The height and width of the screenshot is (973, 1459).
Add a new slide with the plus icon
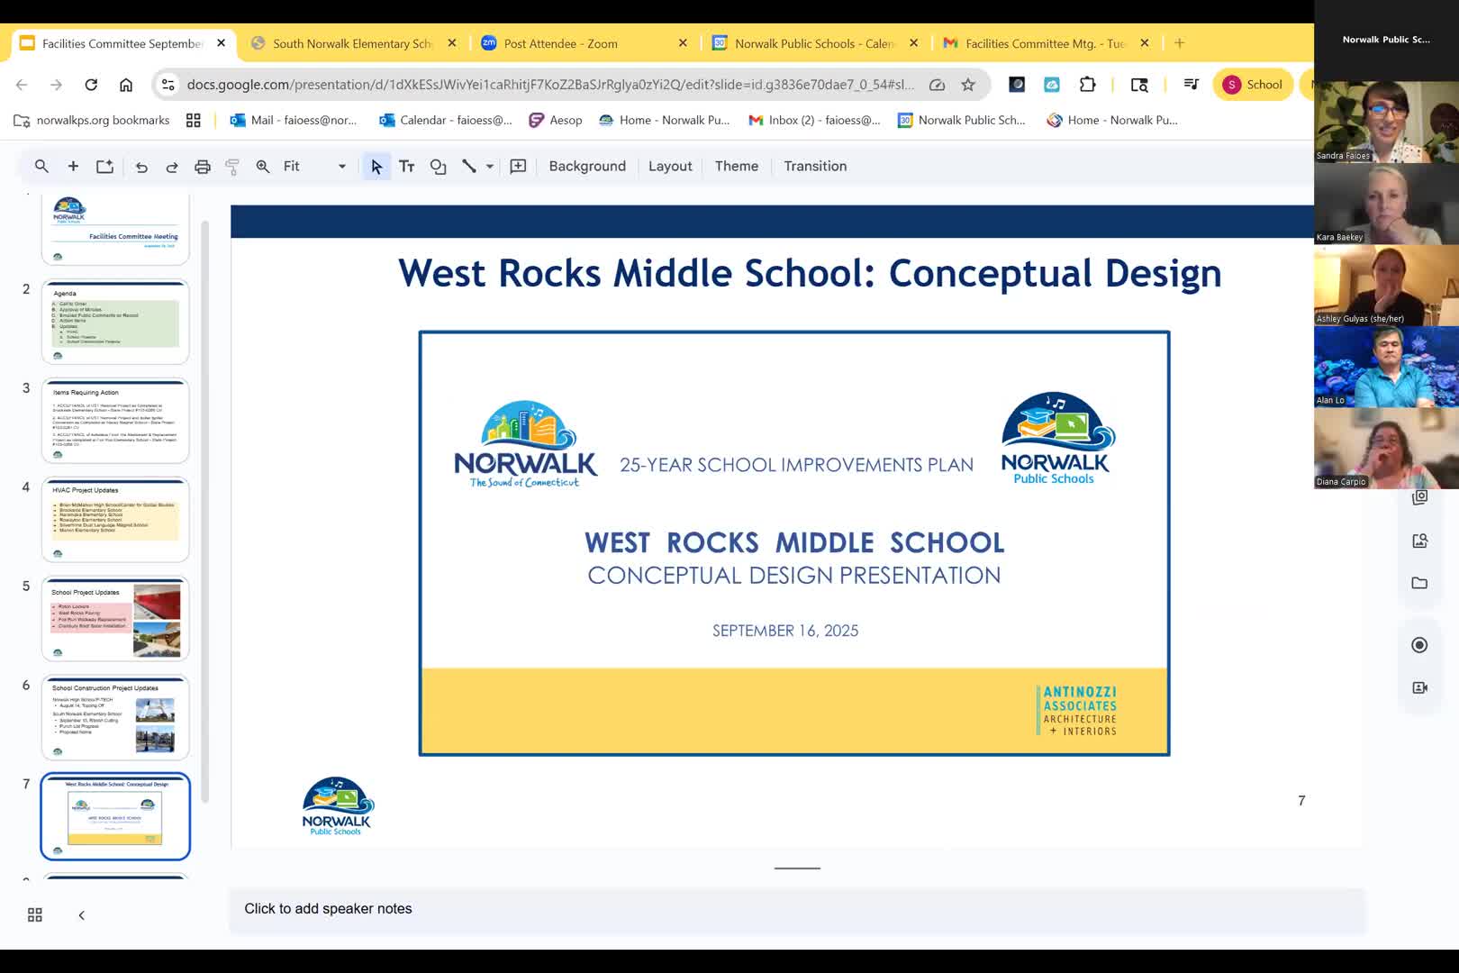[x=73, y=166]
